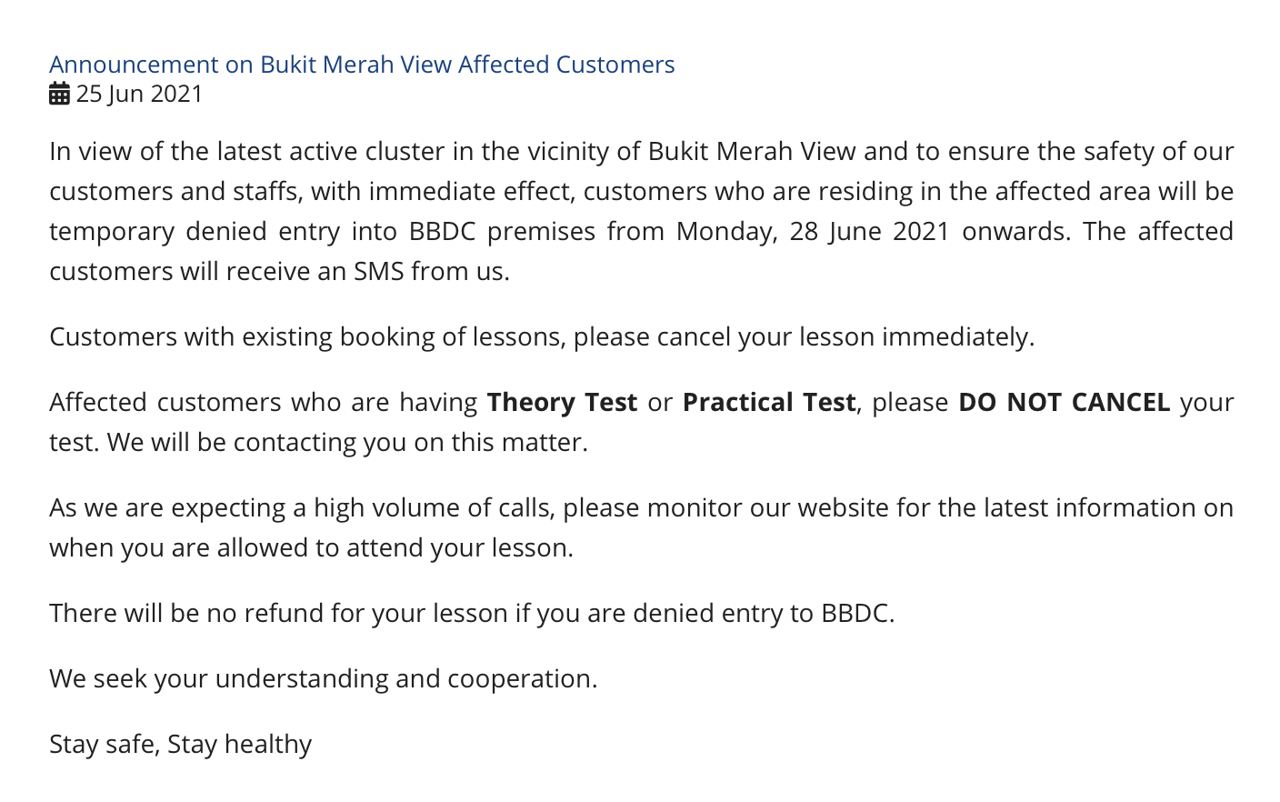This screenshot has height=802, width=1280.
Task: Click the 'We will be contacting you' sentence
Action: coord(347,442)
